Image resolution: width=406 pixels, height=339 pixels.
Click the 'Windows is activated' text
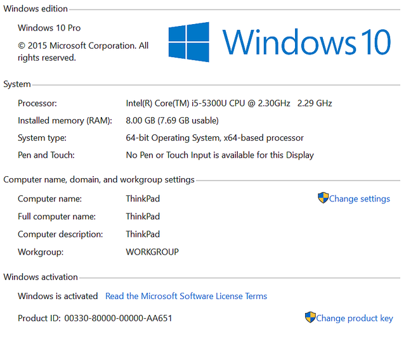58,296
